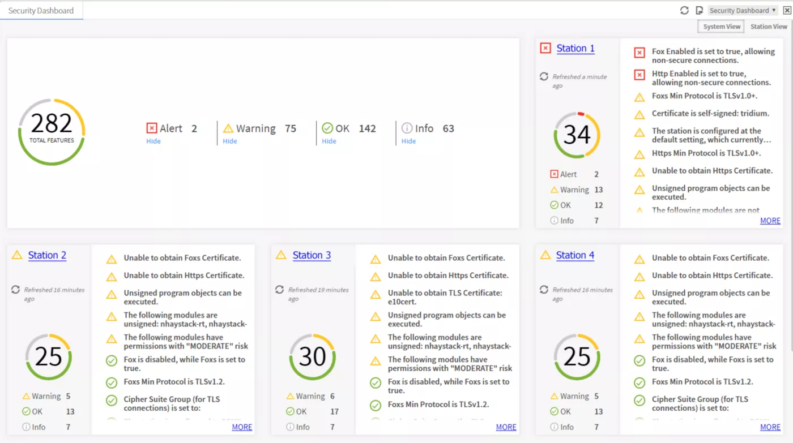Screen dimensions: 793x443
Task: Open the Security Dashboard view dropdown
Action: point(743,10)
